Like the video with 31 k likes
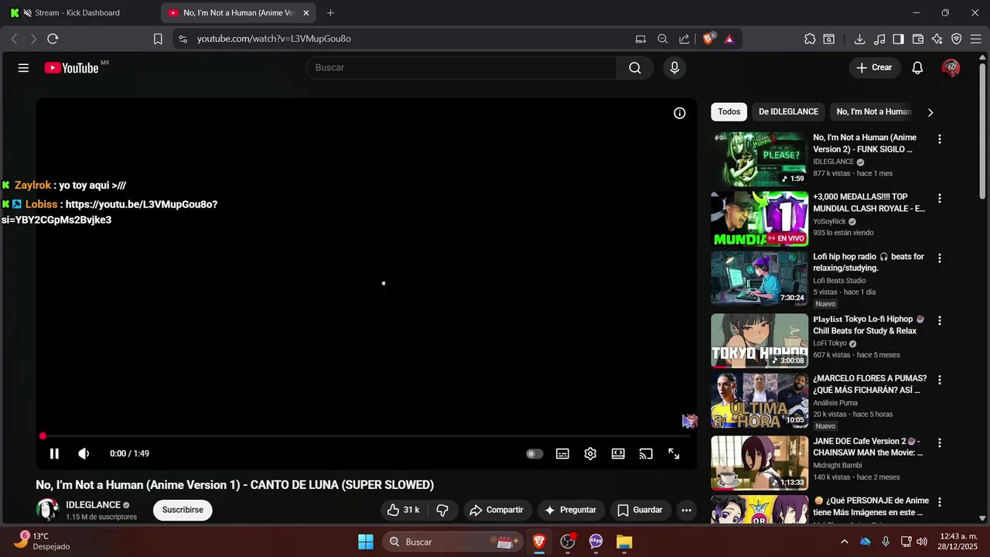This screenshot has height=557, width=990. click(405, 510)
